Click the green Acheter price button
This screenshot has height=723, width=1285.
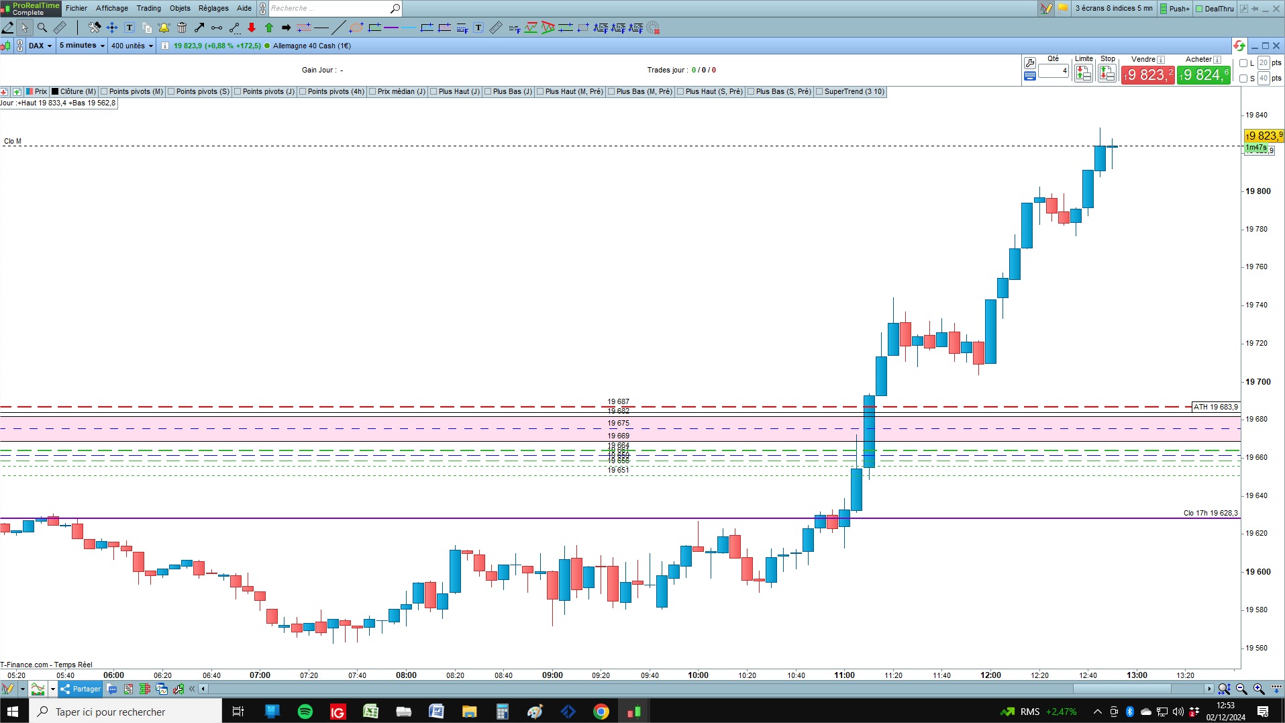pyautogui.click(x=1204, y=75)
